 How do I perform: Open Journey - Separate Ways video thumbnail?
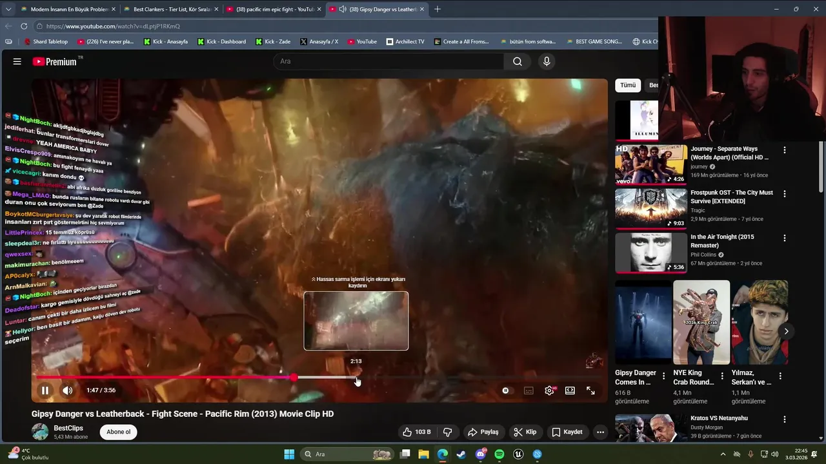coord(650,164)
